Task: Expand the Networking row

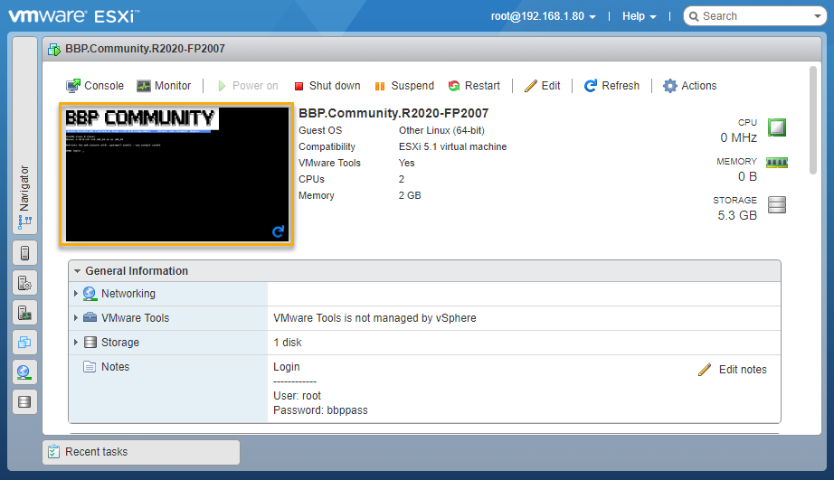Action: point(75,294)
